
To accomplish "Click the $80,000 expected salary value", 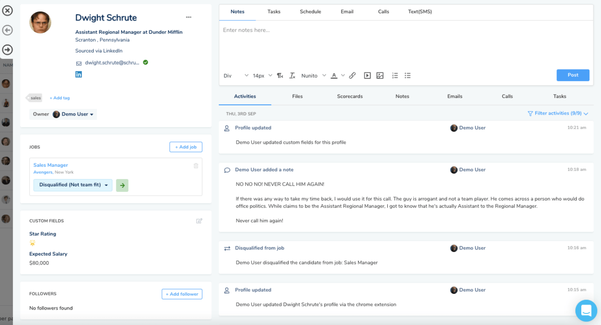I will [x=39, y=263].
